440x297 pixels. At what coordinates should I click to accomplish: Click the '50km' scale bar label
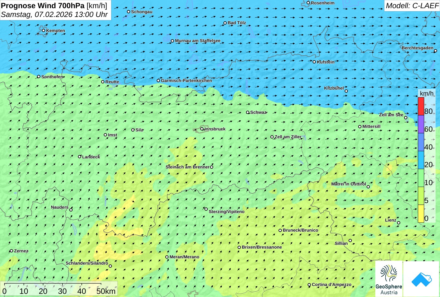(106, 291)
